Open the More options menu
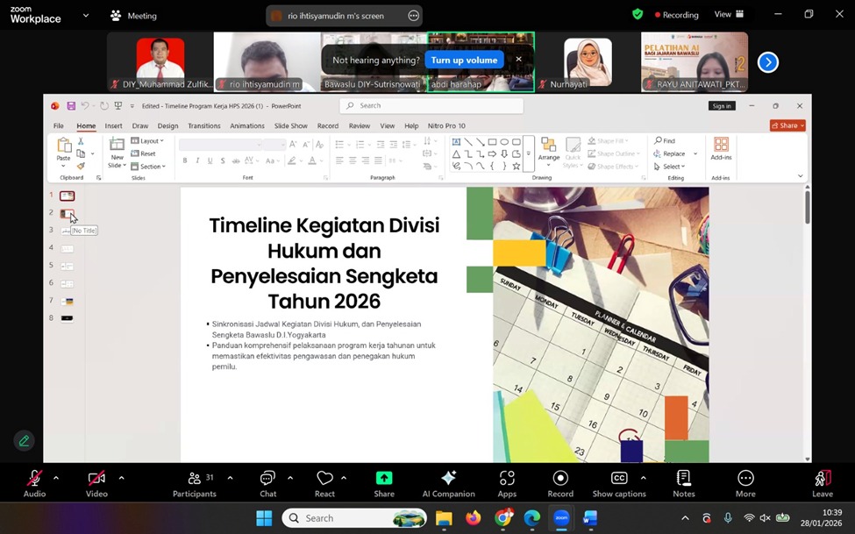 pos(745,483)
